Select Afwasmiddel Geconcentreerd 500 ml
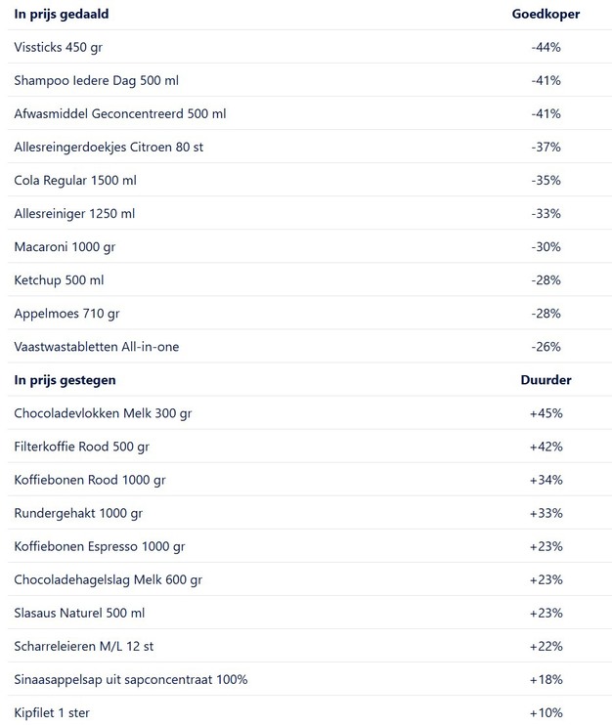This screenshot has height=725, width=612. click(x=119, y=113)
